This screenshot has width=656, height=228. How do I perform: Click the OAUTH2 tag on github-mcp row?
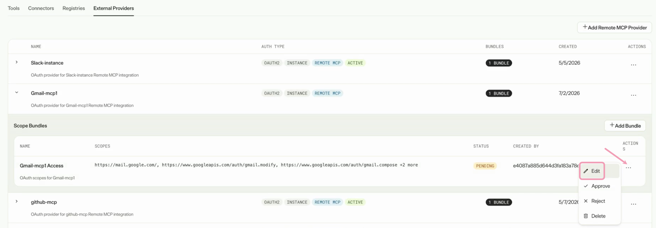(272, 202)
